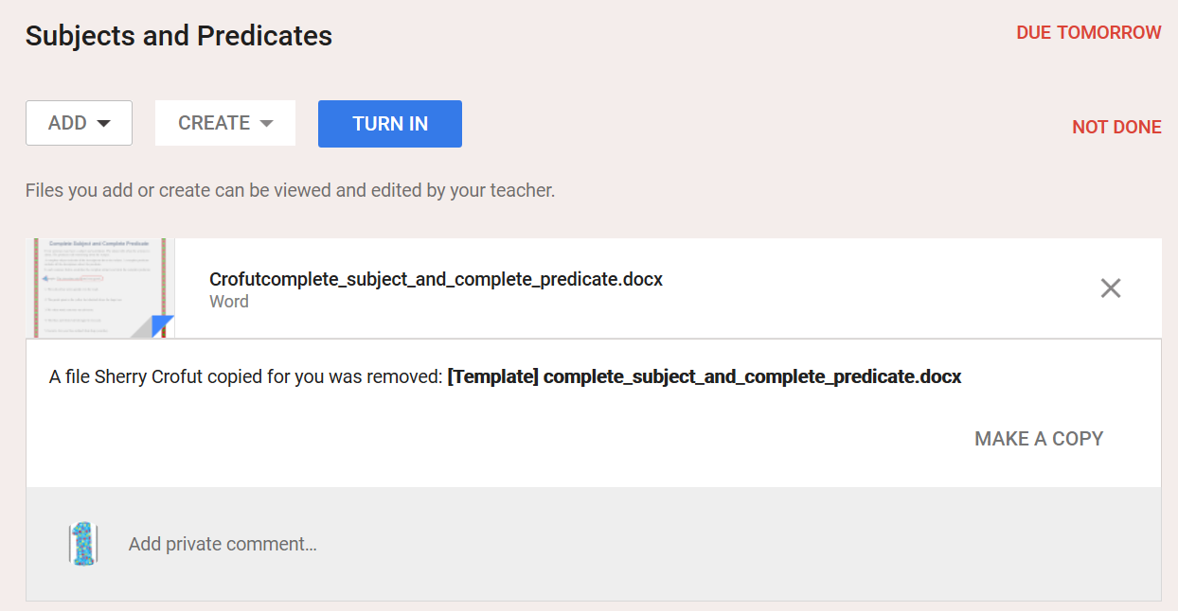Click the teacher can view files notice
The width and height of the screenshot is (1178, 611).
[x=290, y=190]
